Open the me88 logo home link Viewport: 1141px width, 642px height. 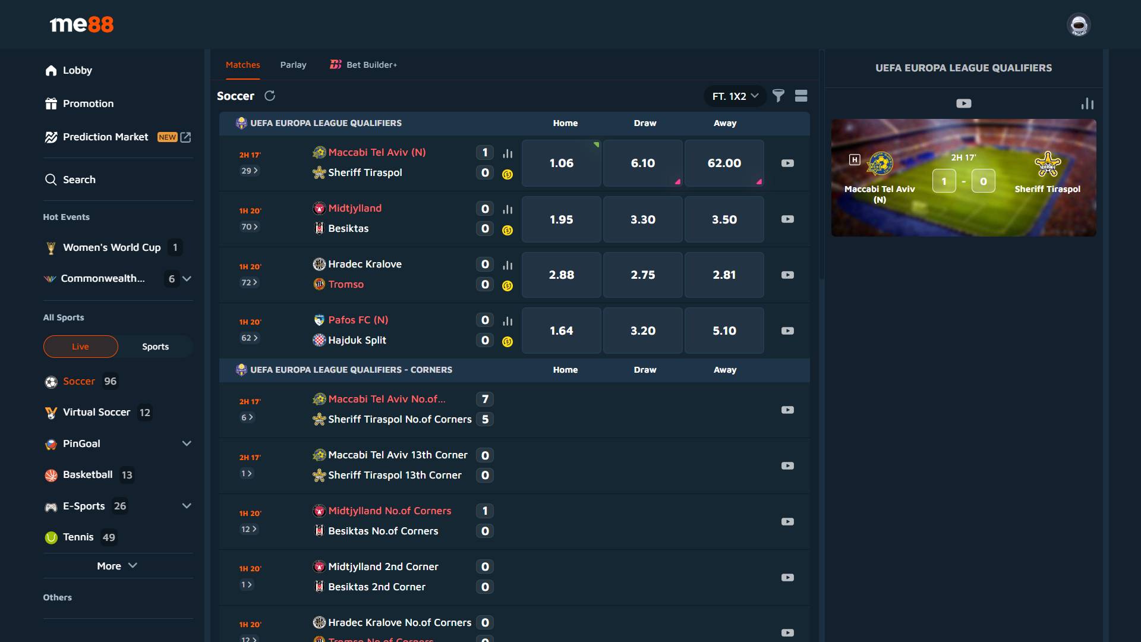coord(82,24)
